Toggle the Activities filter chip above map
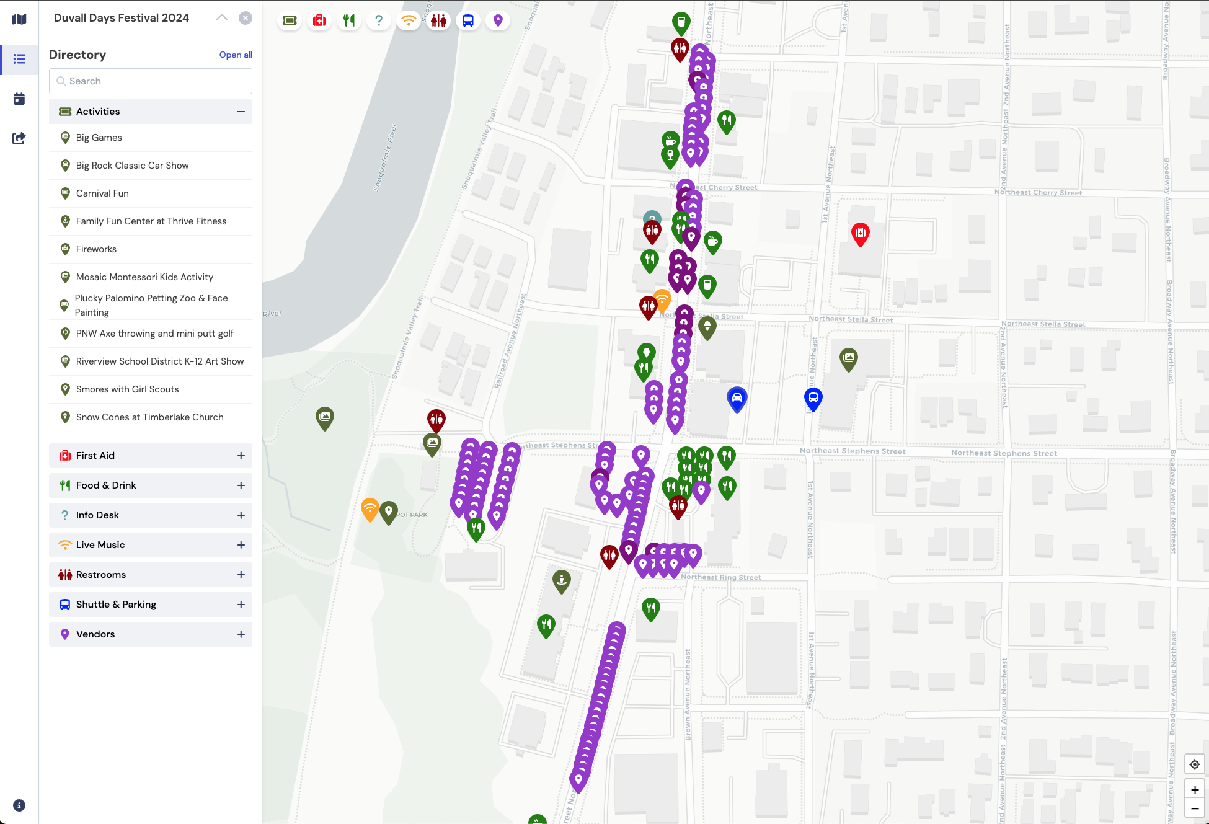Viewport: 1209px width, 824px height. tap(290, 20)
